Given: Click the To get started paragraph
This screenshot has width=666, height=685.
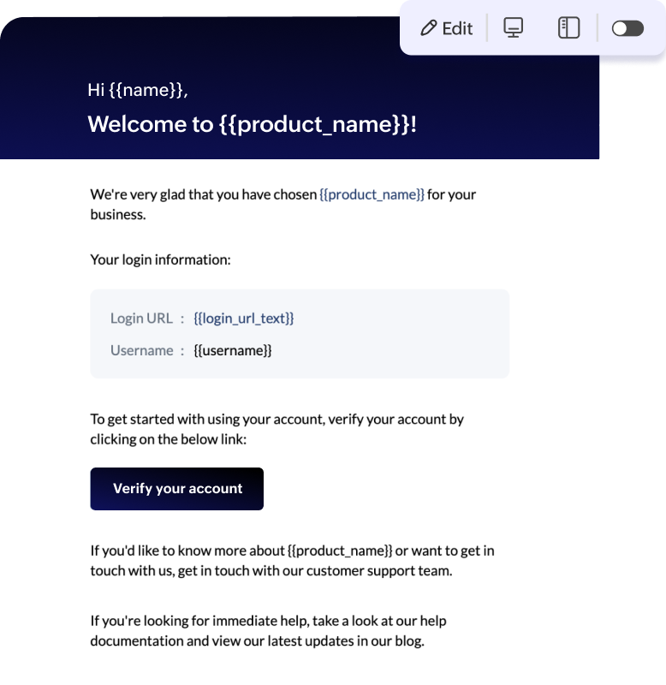Looking at the screenshot, I should [x=277, y=429].
